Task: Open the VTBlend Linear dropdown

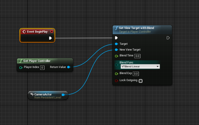Action: pyautogui.click(x=140, y=66)
